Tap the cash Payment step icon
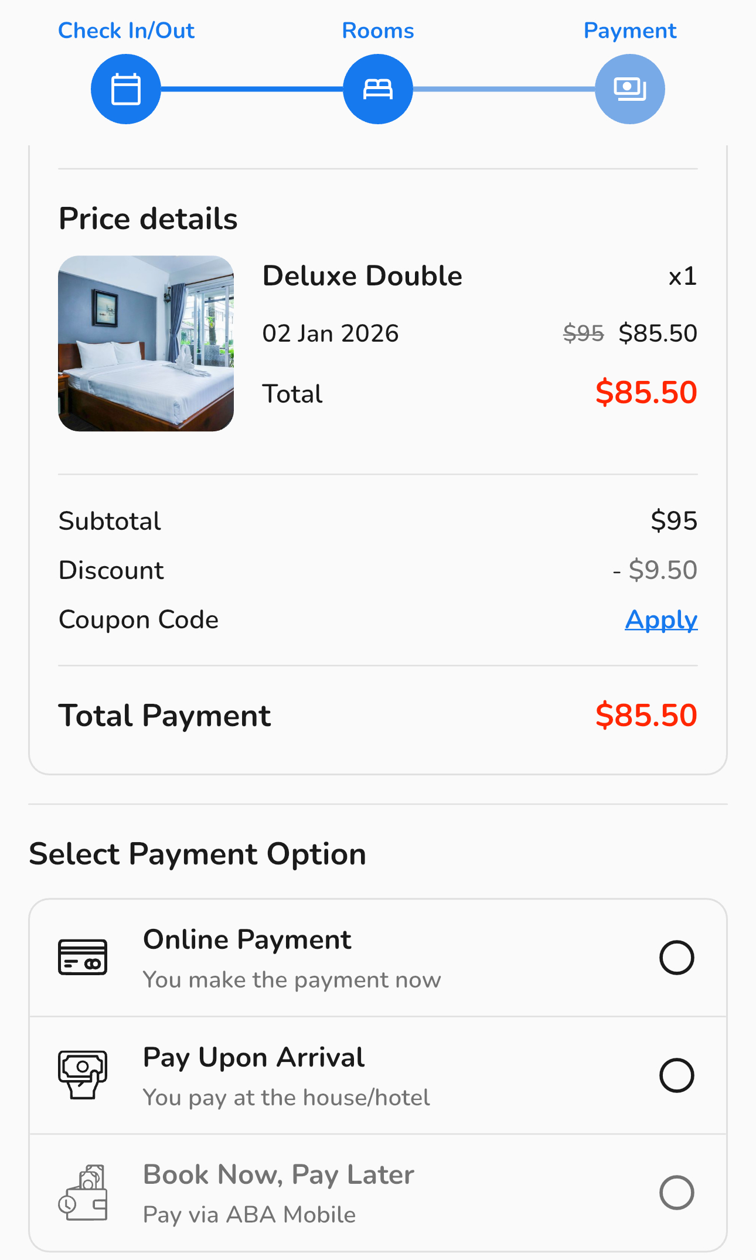The image size is (756, 1260). 629,89
